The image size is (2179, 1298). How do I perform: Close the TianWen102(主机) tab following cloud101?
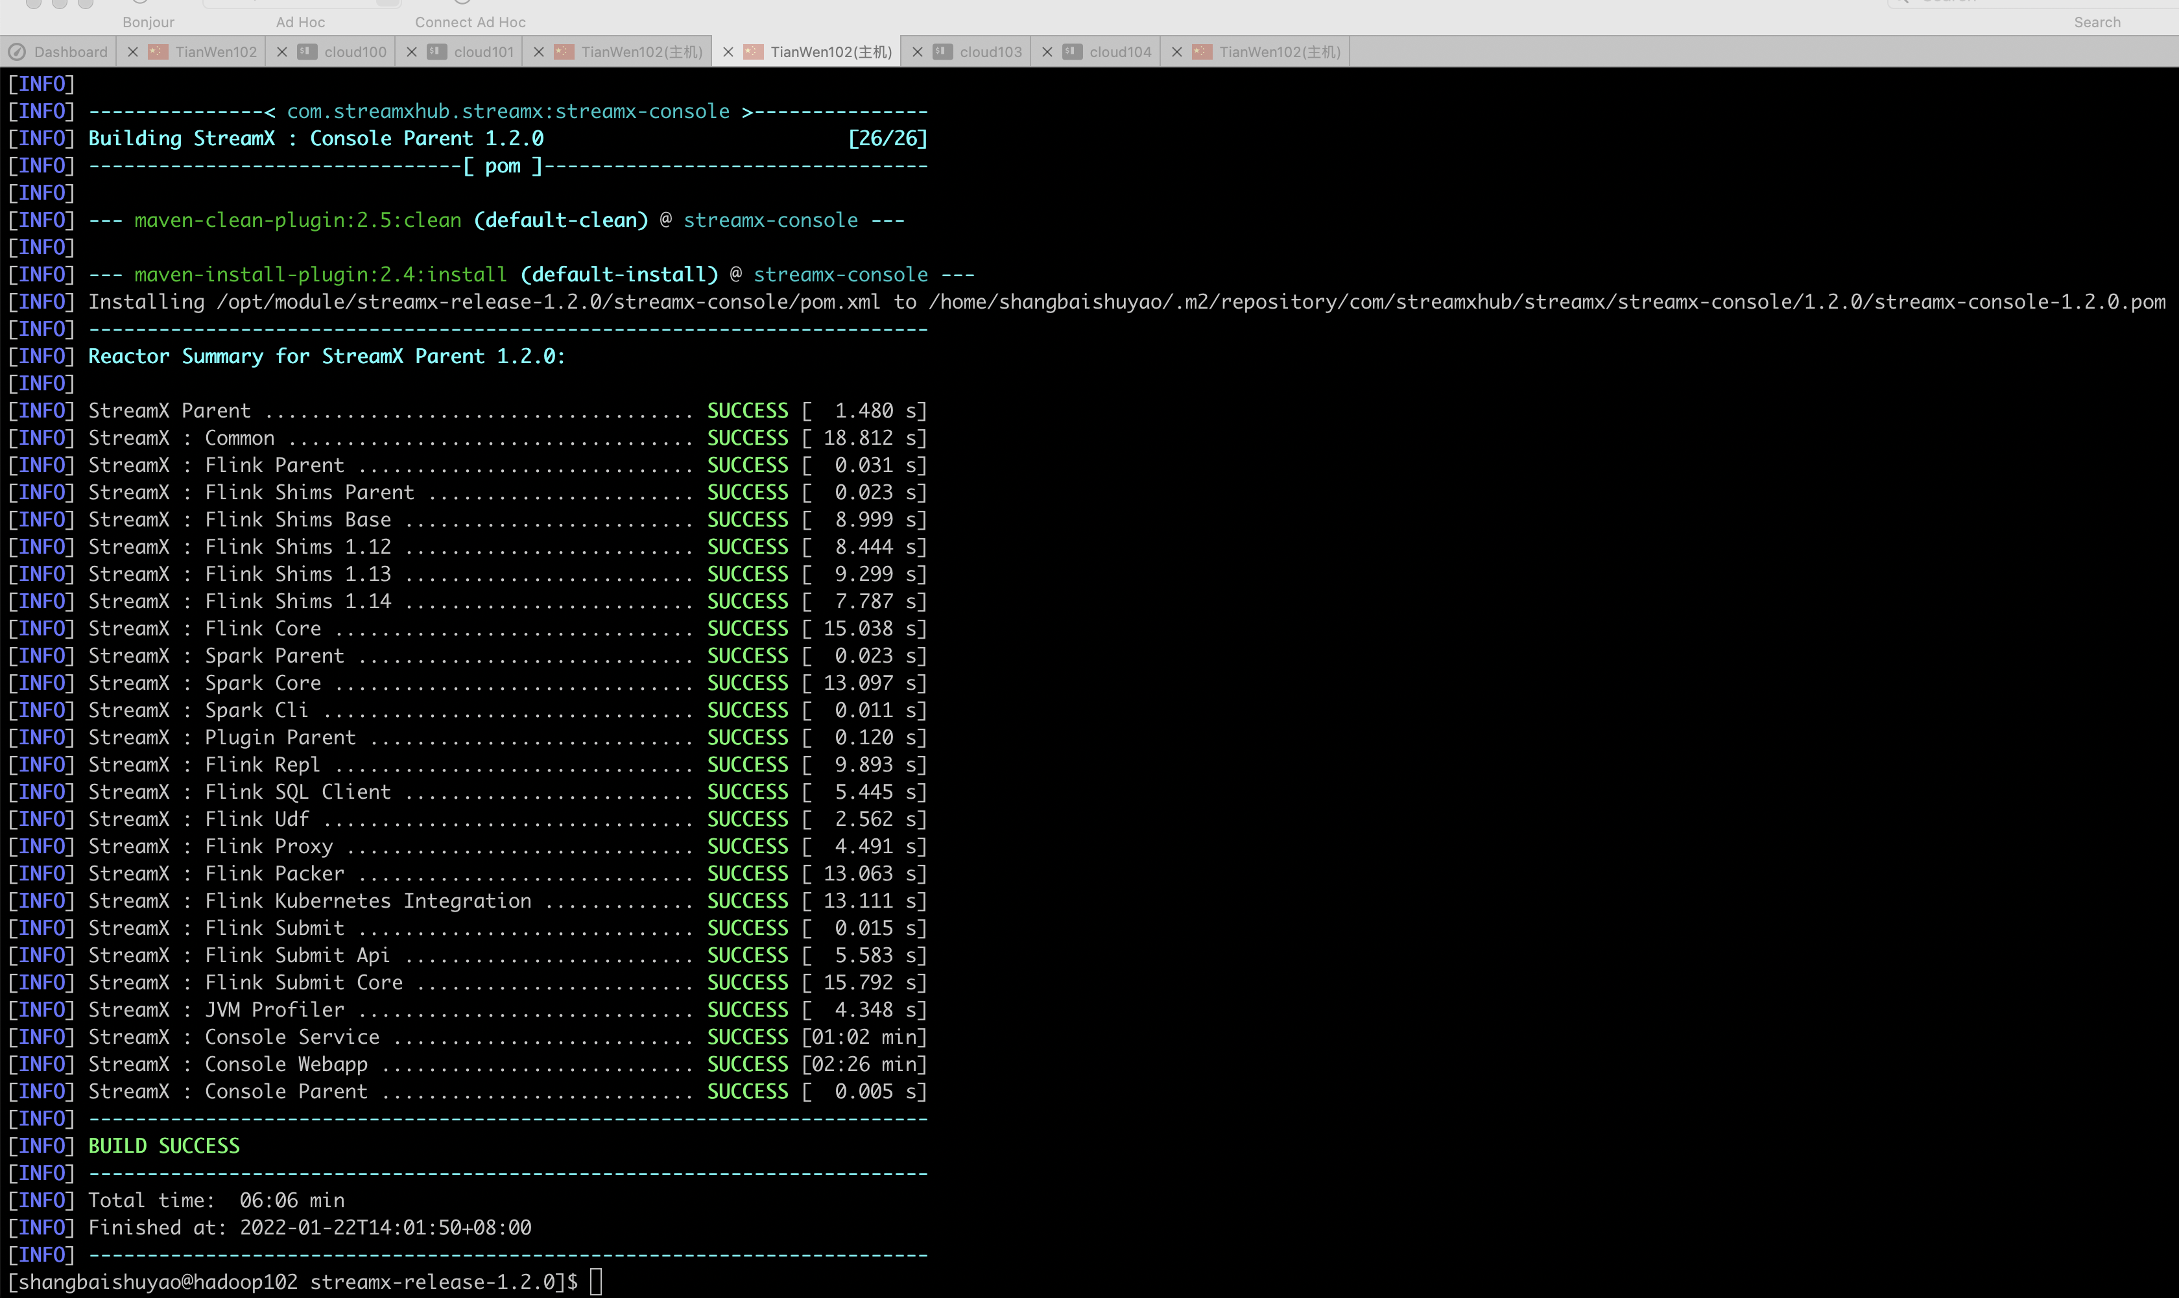[539, 53]
